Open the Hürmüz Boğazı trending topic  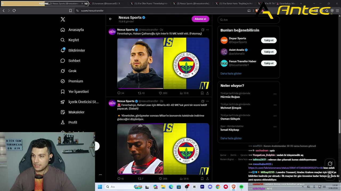(230, 97)
